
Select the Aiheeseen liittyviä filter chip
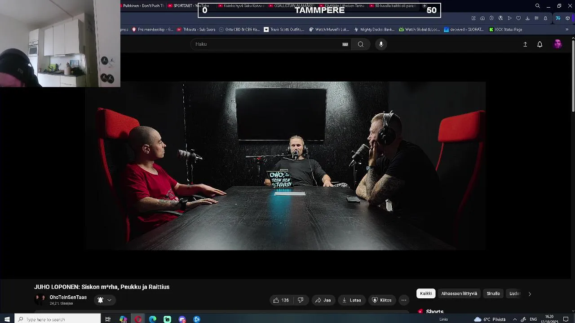[459, 293]
